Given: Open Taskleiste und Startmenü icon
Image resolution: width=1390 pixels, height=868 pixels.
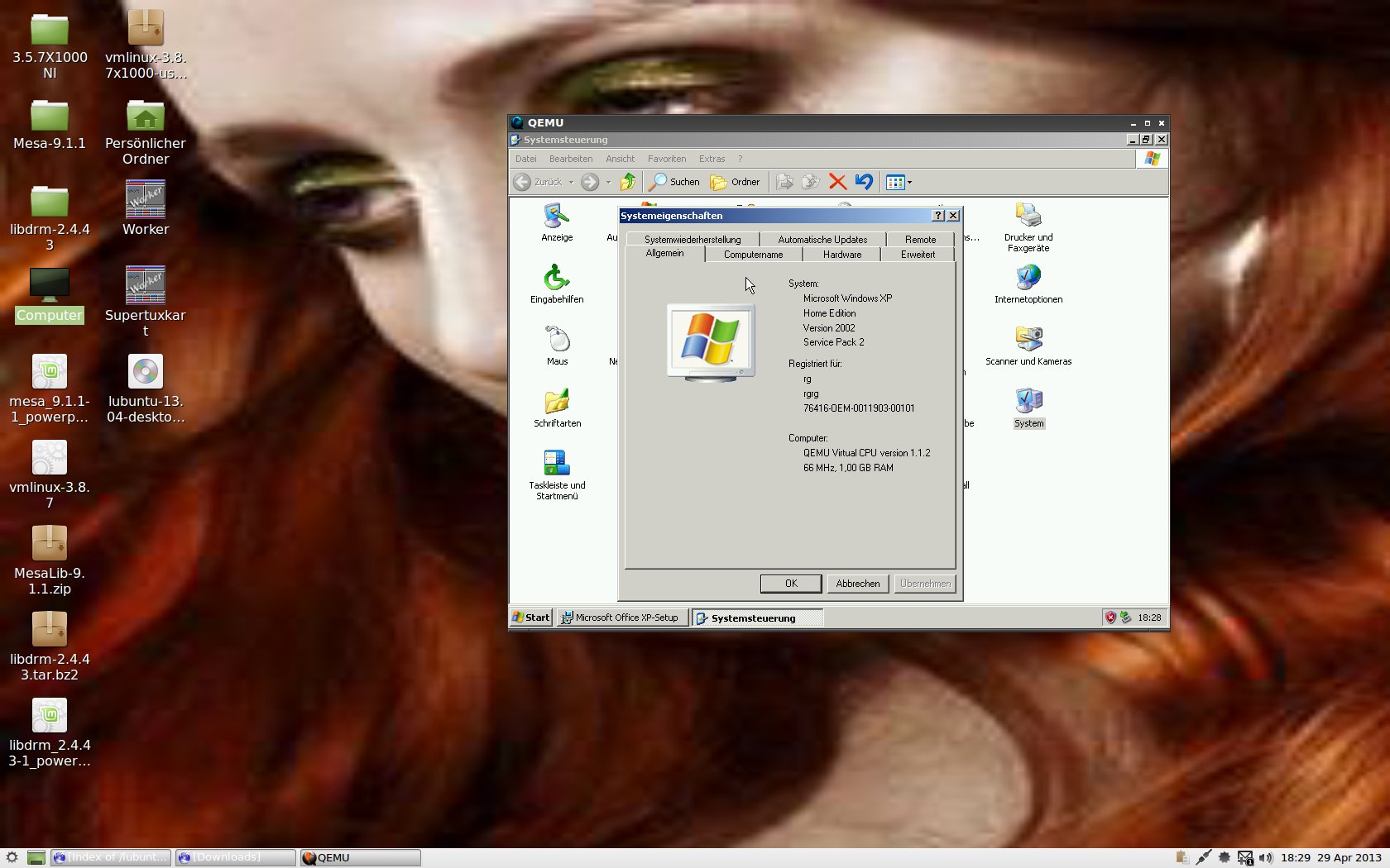Looking at the screenshot, I should click(557, 464).
